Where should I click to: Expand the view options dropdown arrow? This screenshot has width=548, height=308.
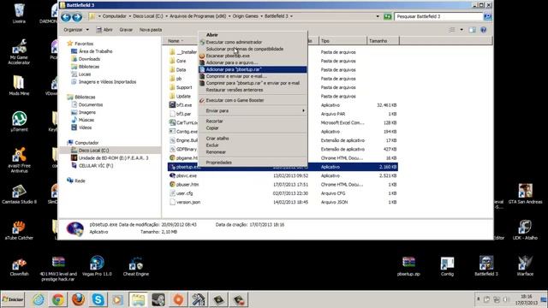point(462,30)
